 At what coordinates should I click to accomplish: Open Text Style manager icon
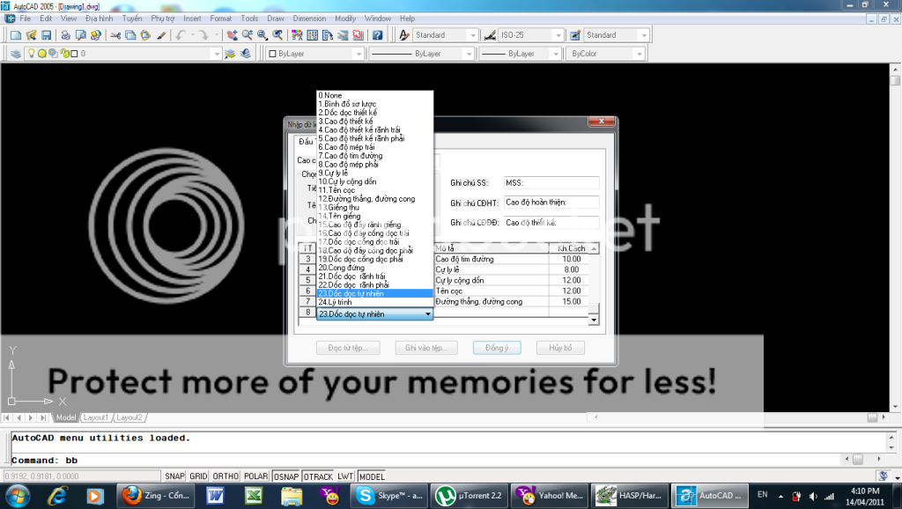[404, 35]
